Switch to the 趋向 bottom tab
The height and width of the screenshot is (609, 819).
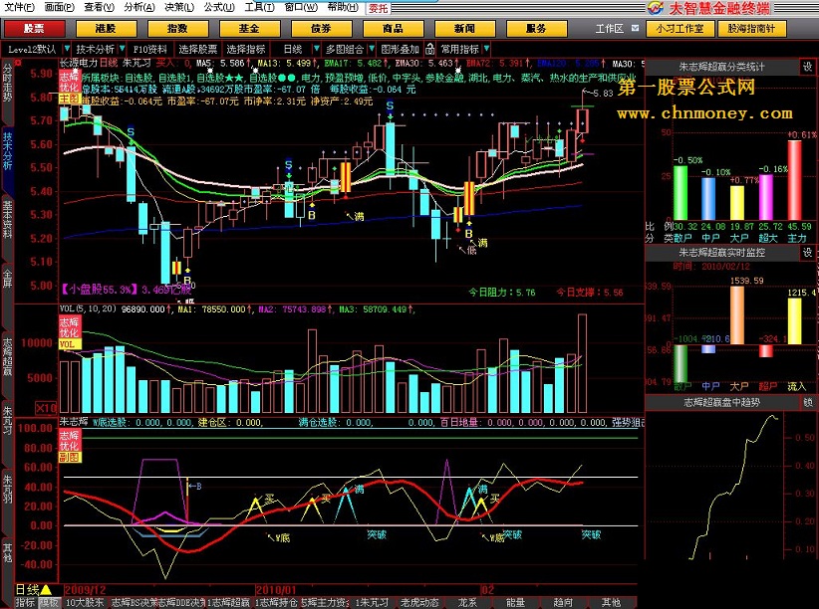point(563,602)
